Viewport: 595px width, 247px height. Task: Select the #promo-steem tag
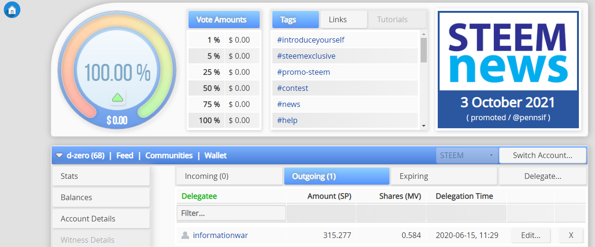click(x=304, y=72)
